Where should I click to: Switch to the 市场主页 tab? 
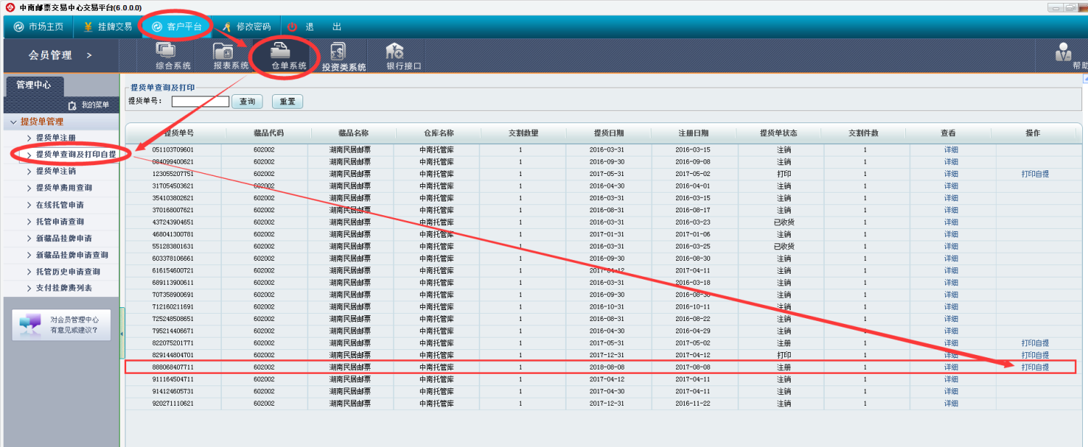point(39,27)
